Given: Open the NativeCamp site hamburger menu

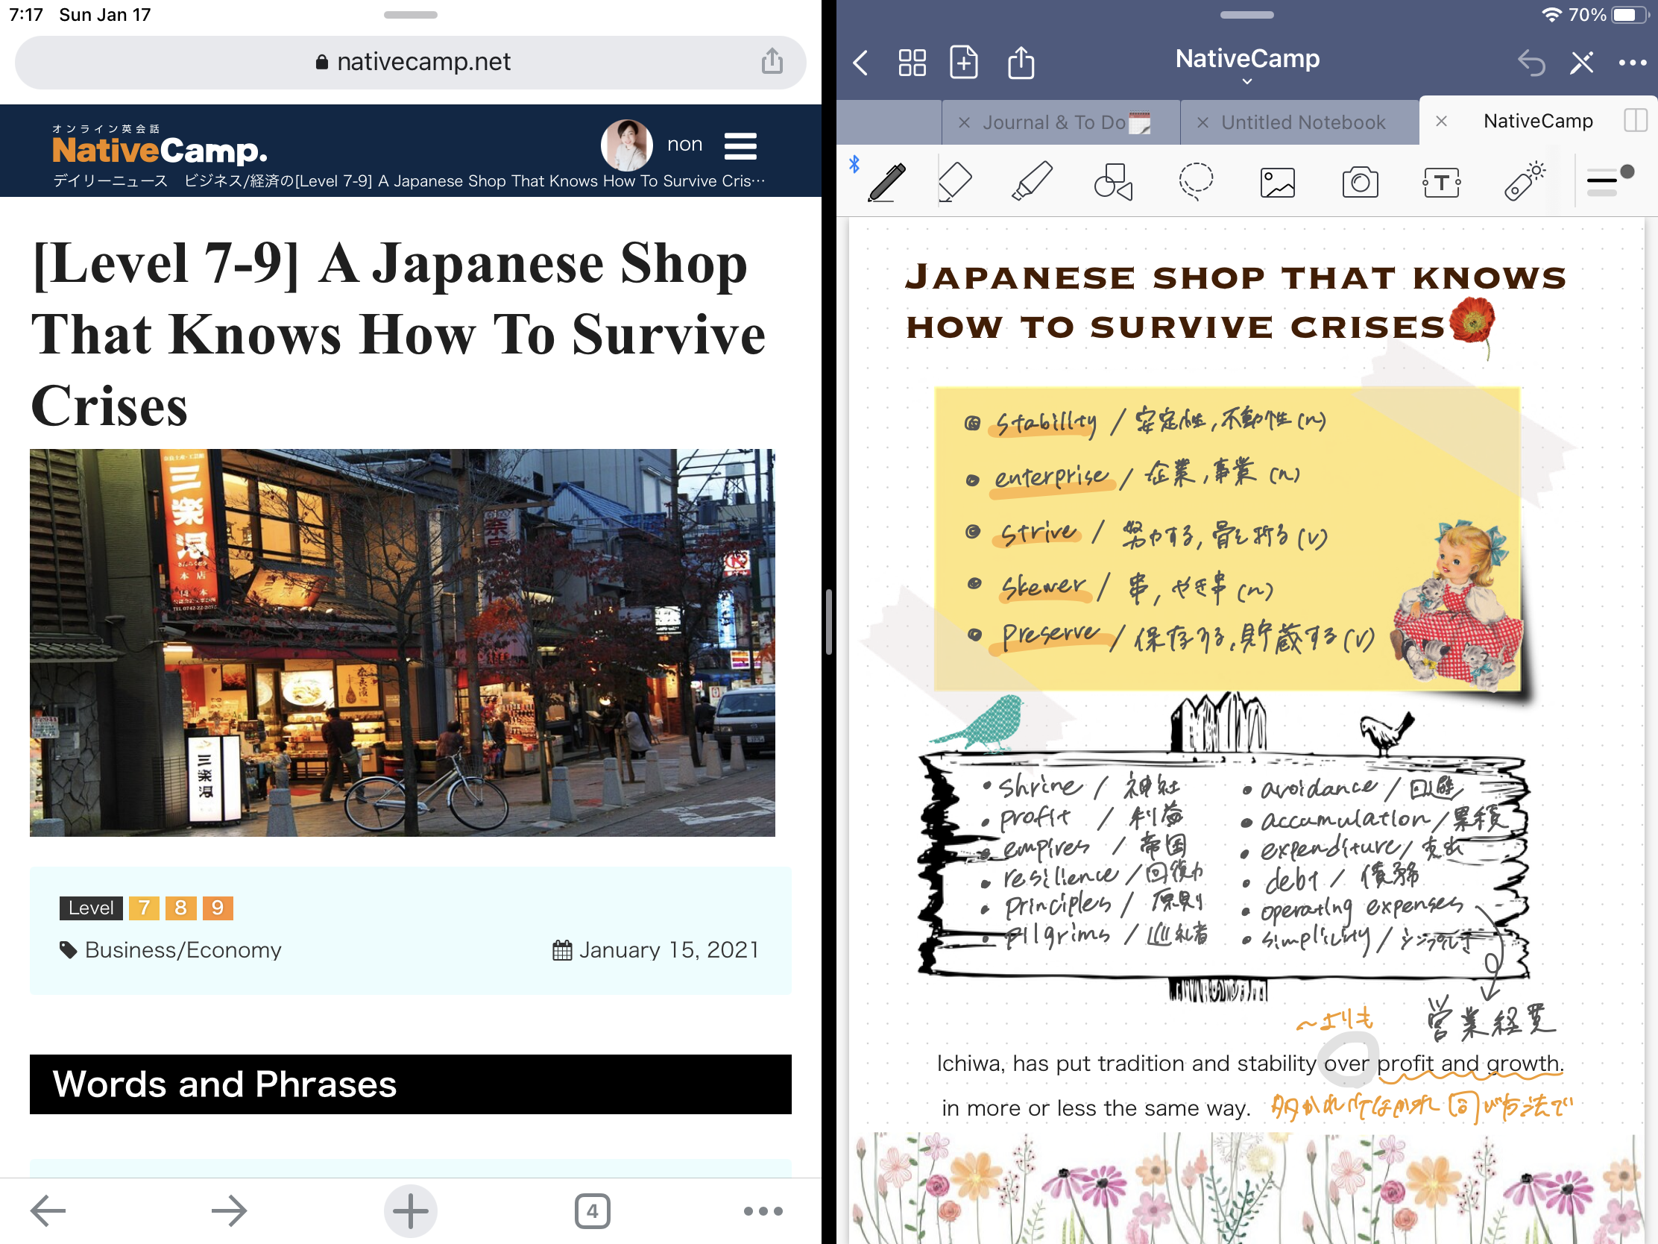Looking at the screenshot, I should pyautogui.click(x=740, y=146).
